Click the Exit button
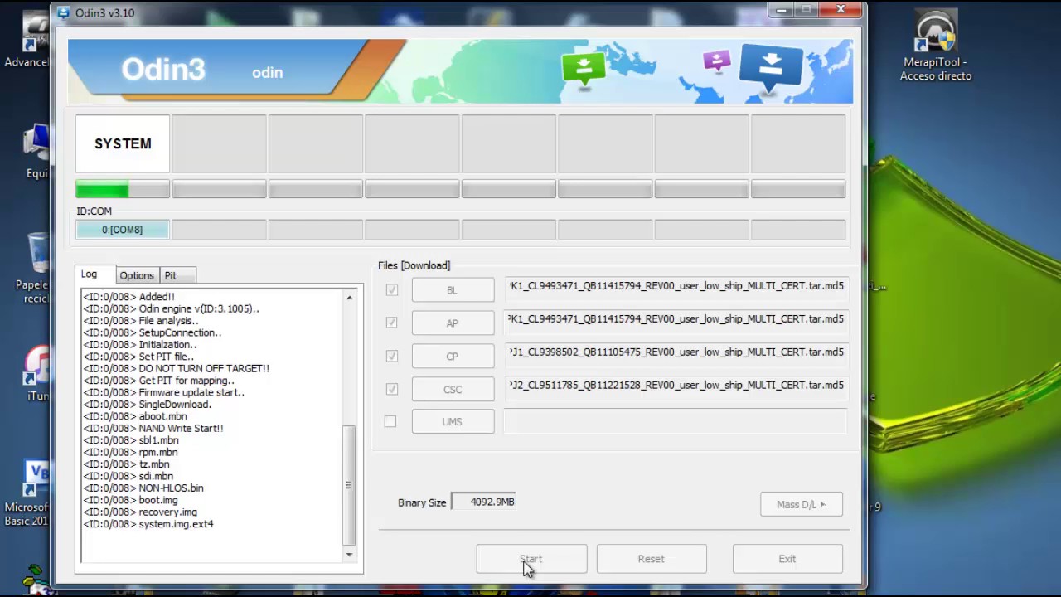Screen dimensions: 1061x597 [x=787, y=559]
